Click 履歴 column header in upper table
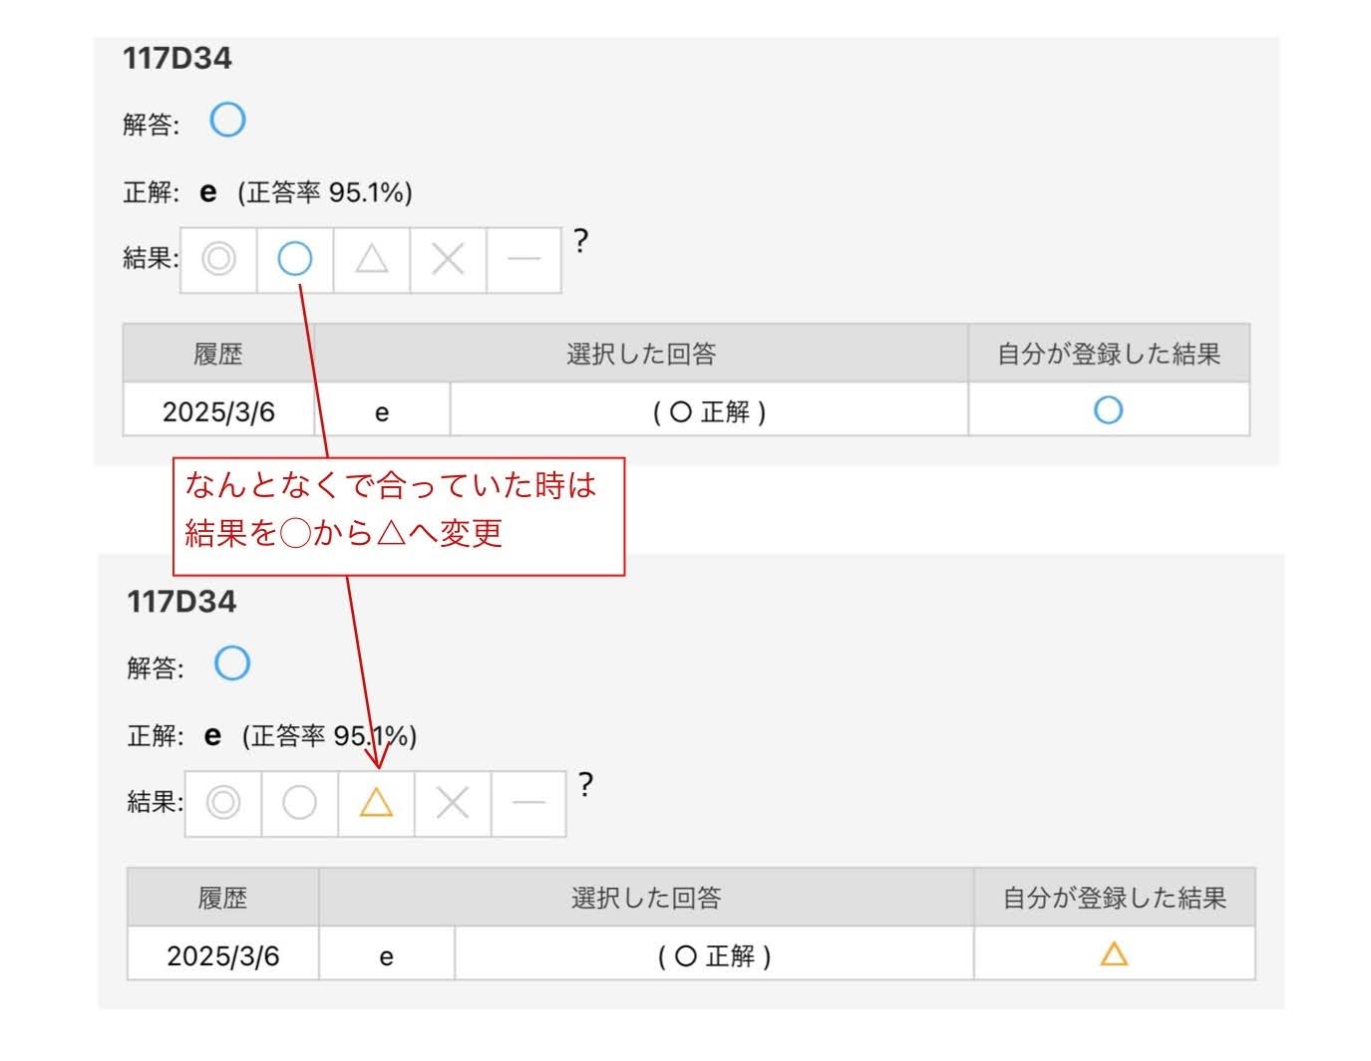Screen dimensions: 1371x1061 [x=218, y=354]
